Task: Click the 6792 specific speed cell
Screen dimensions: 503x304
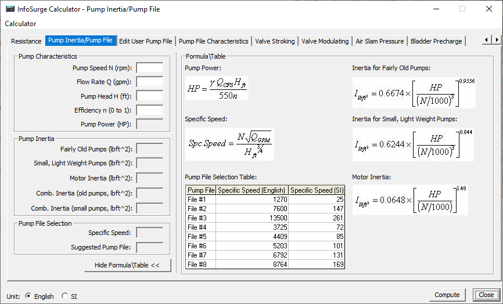Action: [x=252, y=255]
